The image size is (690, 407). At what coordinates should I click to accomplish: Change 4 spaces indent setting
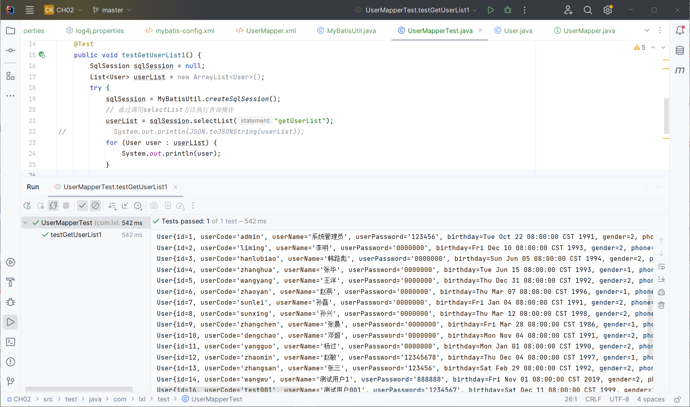(651, 399)
